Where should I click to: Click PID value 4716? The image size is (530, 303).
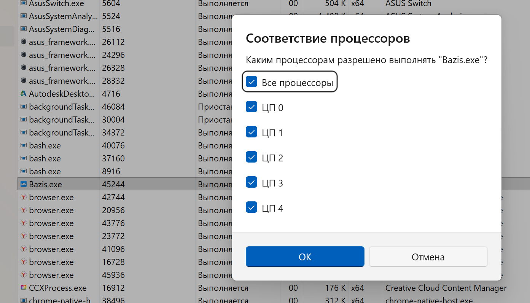tap(111, 94)
